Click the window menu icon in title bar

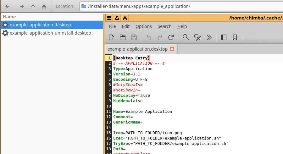[x=109, y=18]
